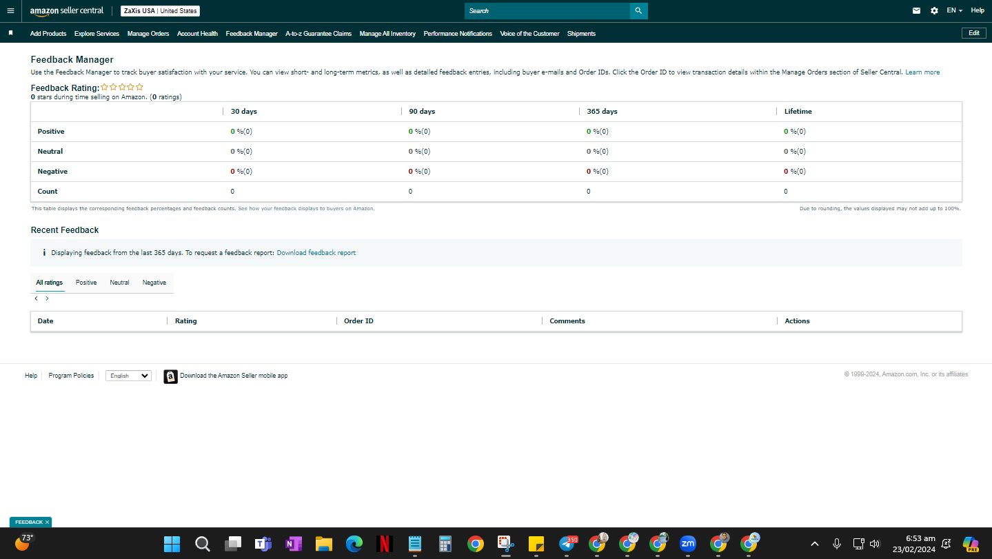Open Help in the top header
Screen dimensions: 992x559
click(x=978, y=10)
